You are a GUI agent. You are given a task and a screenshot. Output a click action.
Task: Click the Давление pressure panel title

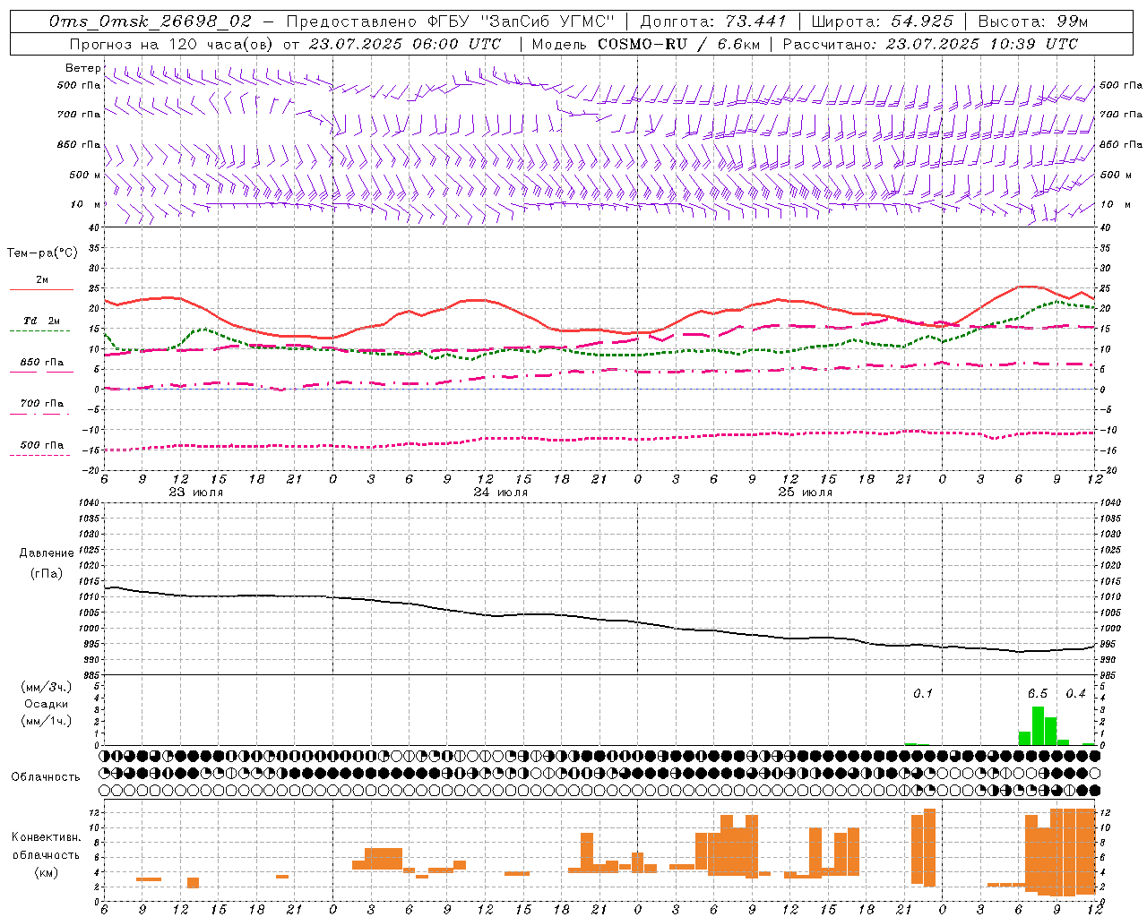pyautogui.click(x=47, y=553)
